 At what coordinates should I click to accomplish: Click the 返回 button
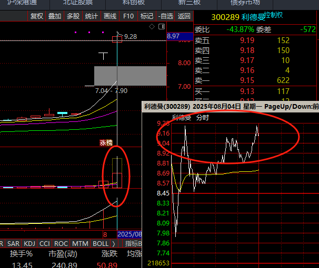[x=184, y=16]
